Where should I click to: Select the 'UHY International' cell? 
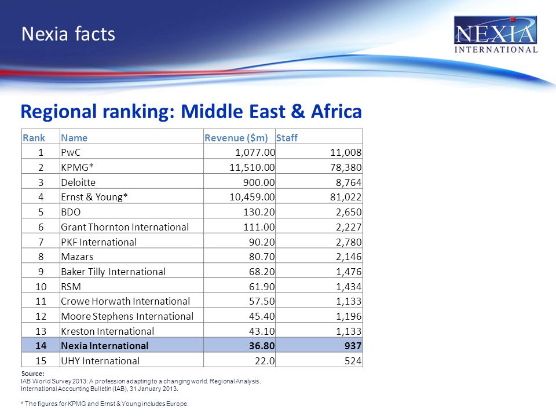(131, 360)
